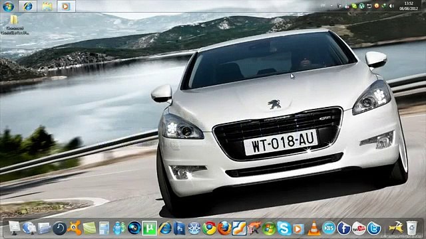Open Twitter shortcut in the dock
This screenshot has height=239, width=426.
[x=374, y=228]
